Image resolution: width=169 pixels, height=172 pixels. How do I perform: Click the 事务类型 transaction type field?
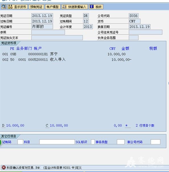[121, 142]
